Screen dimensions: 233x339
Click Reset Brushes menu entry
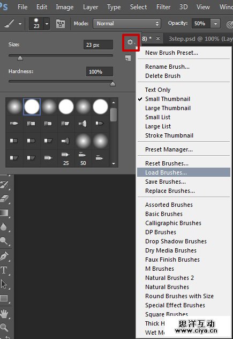(167, 163)
